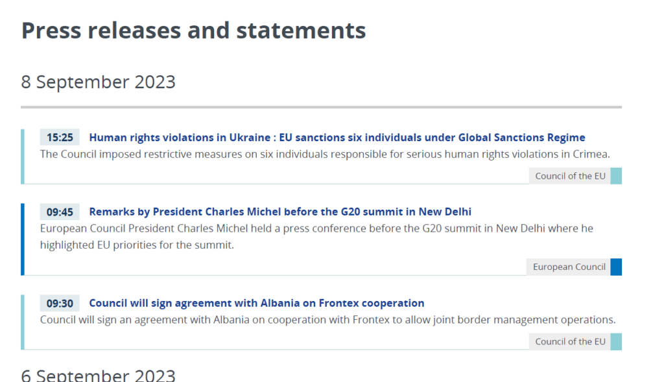Click the 8 September 2023 date heading
664x382 pixels.
coord(99,82)
